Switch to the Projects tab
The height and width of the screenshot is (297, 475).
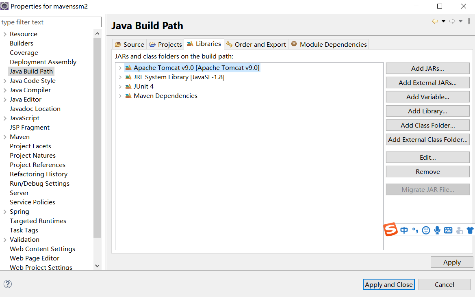[x=165, y=45]
